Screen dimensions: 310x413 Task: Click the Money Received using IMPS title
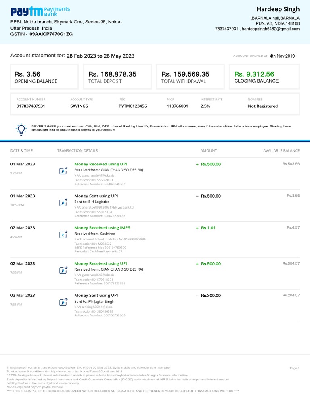click(102, 228)
